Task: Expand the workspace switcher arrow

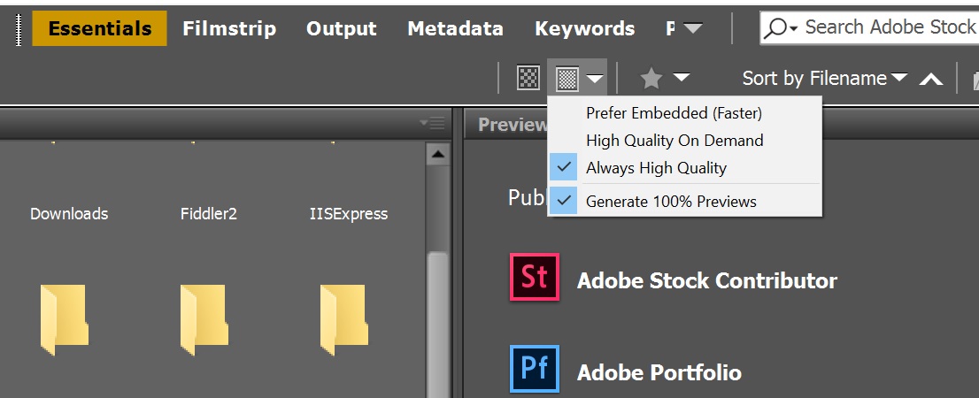Action: pos(692,28)
